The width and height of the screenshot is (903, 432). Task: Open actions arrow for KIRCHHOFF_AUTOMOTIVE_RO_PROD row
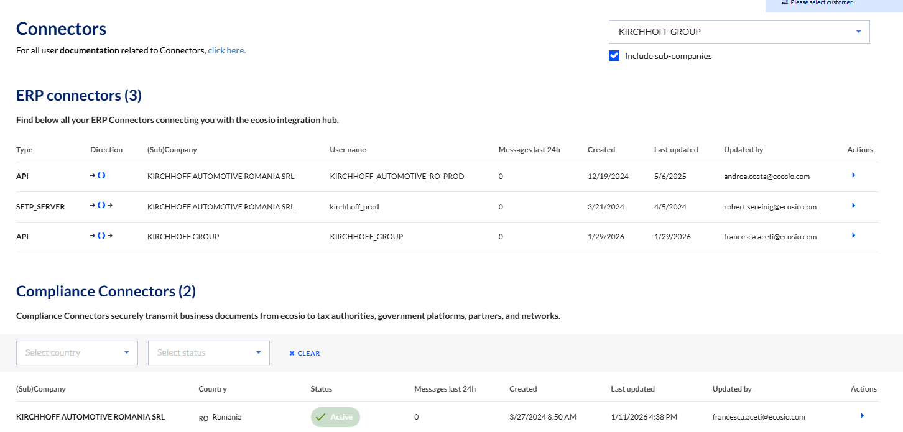[x=853, y=176]
